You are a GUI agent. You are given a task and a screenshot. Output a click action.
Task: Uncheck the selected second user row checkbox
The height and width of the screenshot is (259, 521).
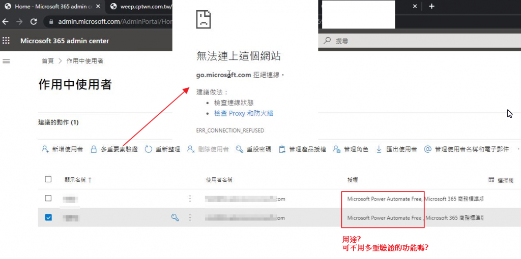click(x=48, y=217)
